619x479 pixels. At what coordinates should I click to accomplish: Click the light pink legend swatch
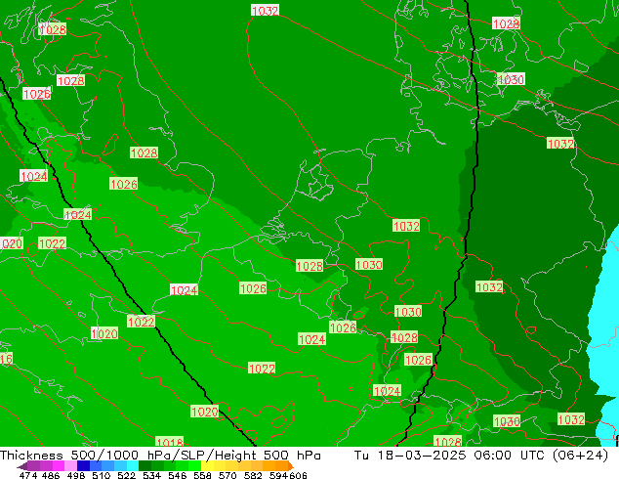(70, 465)
